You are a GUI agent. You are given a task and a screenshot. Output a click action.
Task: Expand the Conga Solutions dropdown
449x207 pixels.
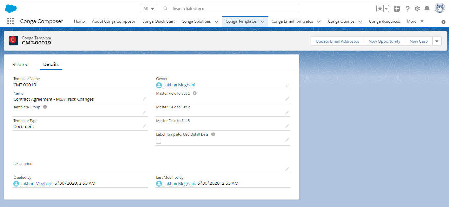[217, 21]
